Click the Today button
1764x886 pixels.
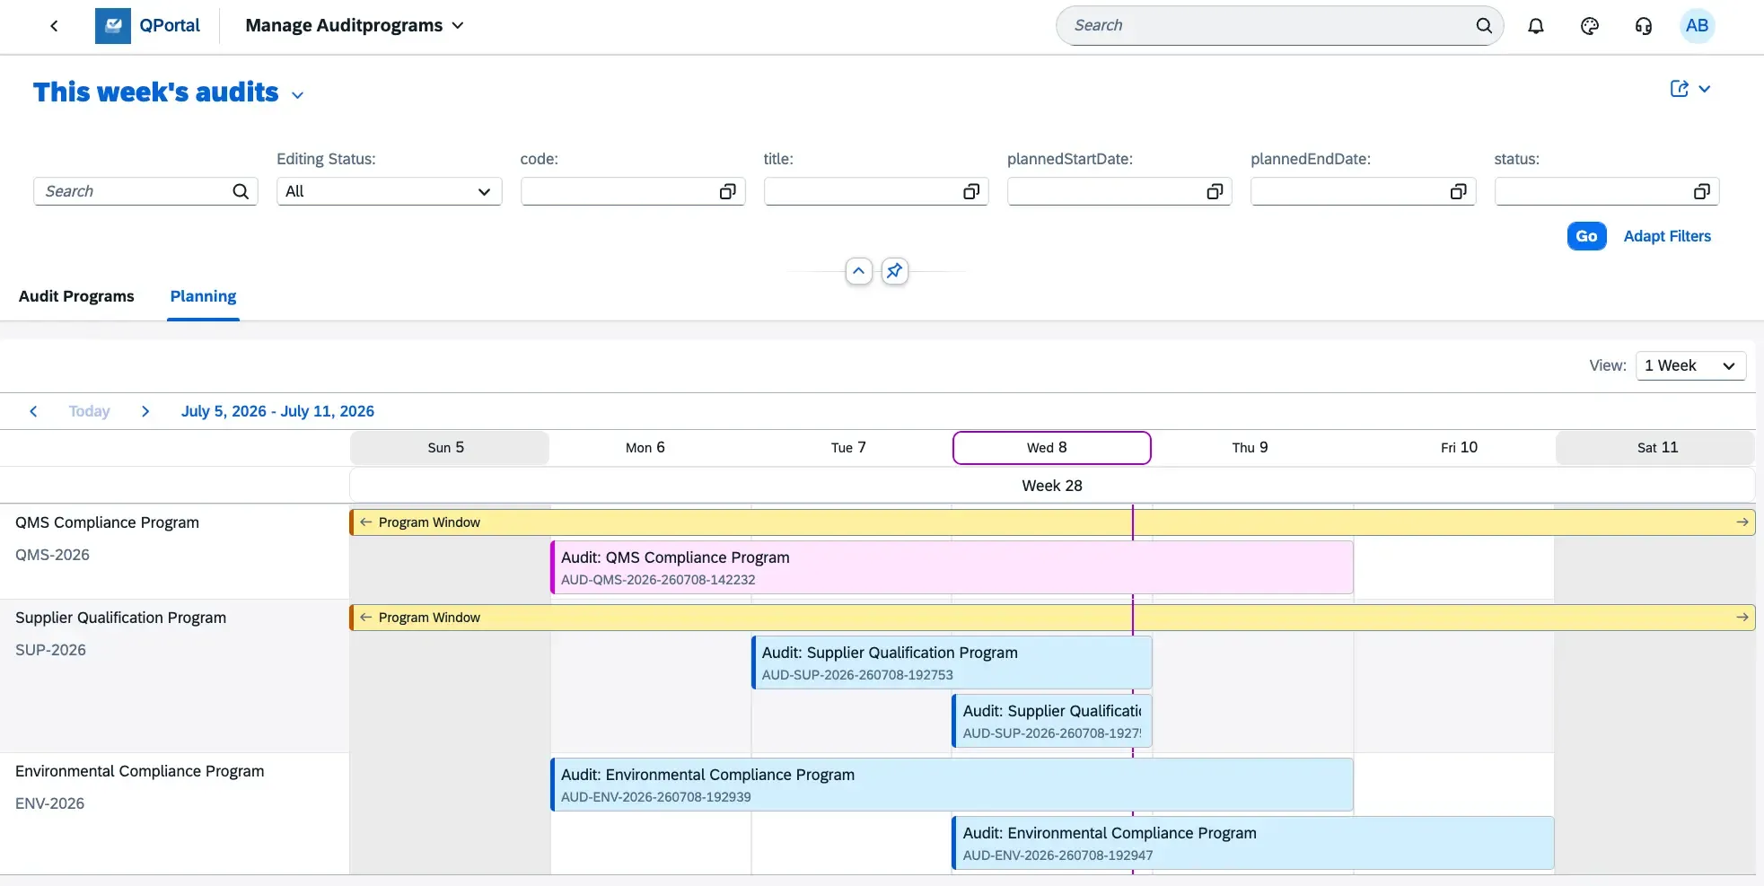[x=89, y=411]
